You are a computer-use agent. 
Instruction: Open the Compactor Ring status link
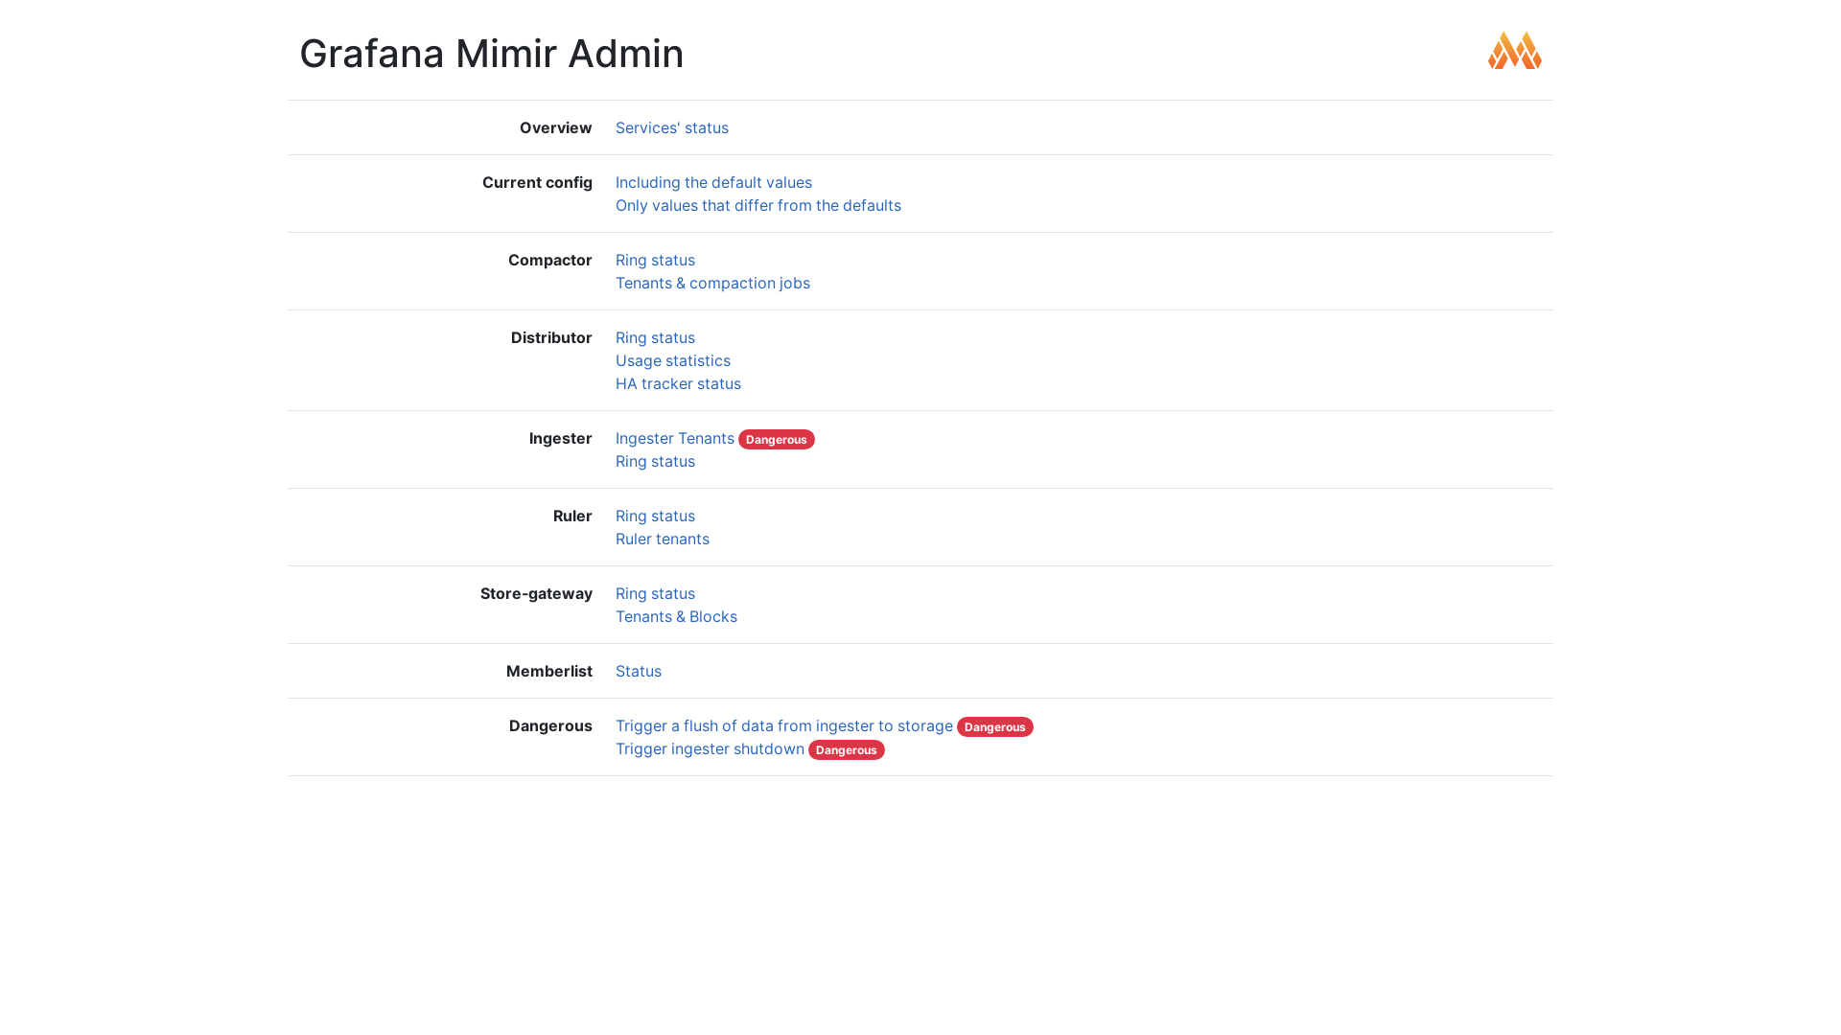(655, 260)
